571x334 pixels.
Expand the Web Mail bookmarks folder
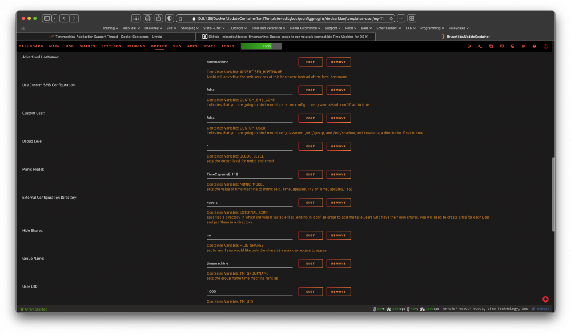click(x=131, y=28)
